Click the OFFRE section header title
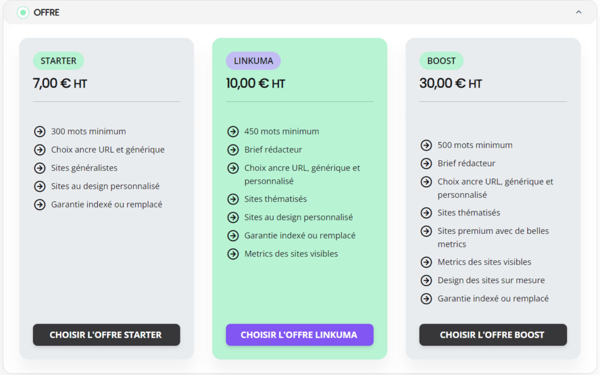Image resolution: width=600 pixels, height=375 pixels. (46, 13)
